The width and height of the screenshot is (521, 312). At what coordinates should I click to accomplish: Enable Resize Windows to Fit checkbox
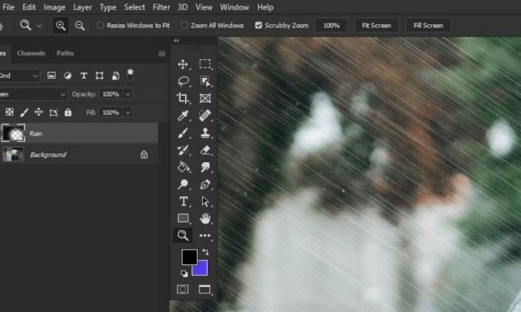click(101, 26)
